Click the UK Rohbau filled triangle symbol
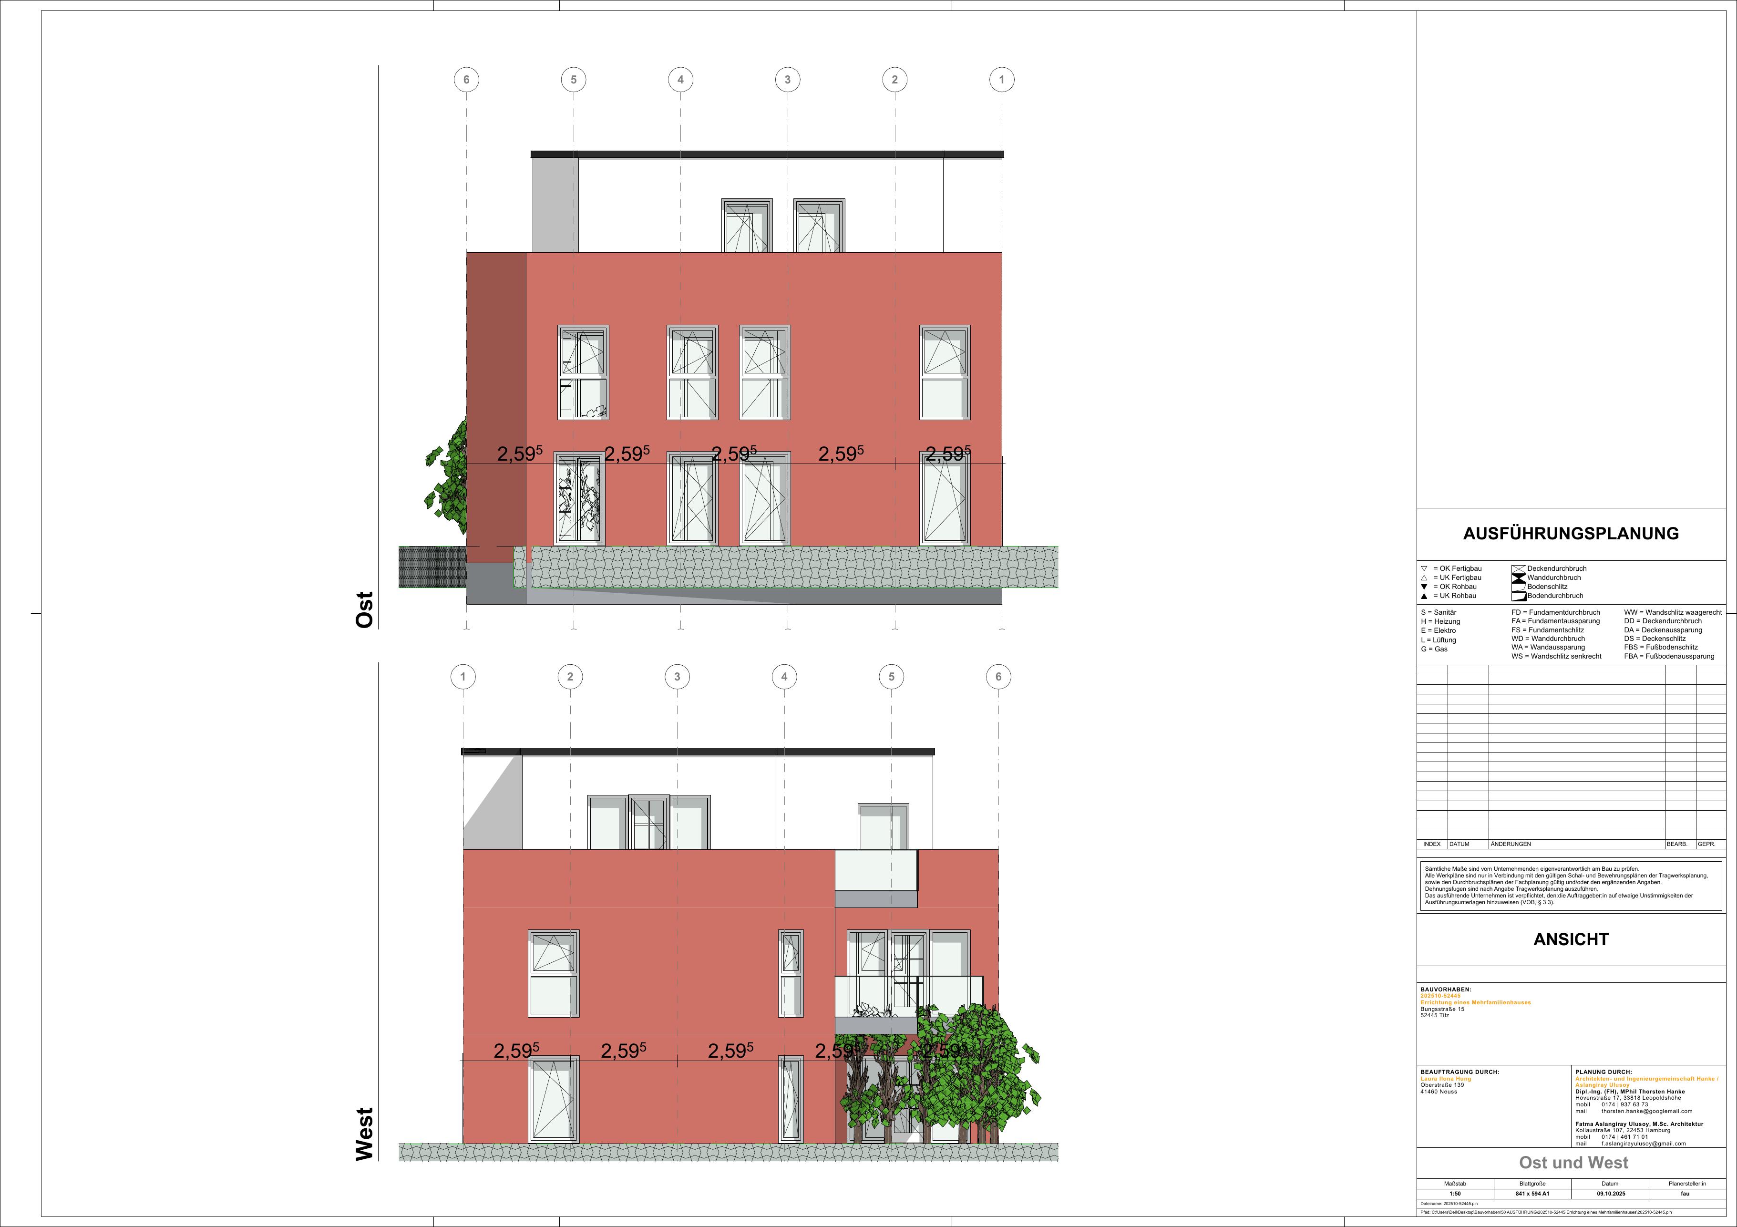This screenshot has height=1227, width=1737. pyautogui.click(x=1424, y=596)
